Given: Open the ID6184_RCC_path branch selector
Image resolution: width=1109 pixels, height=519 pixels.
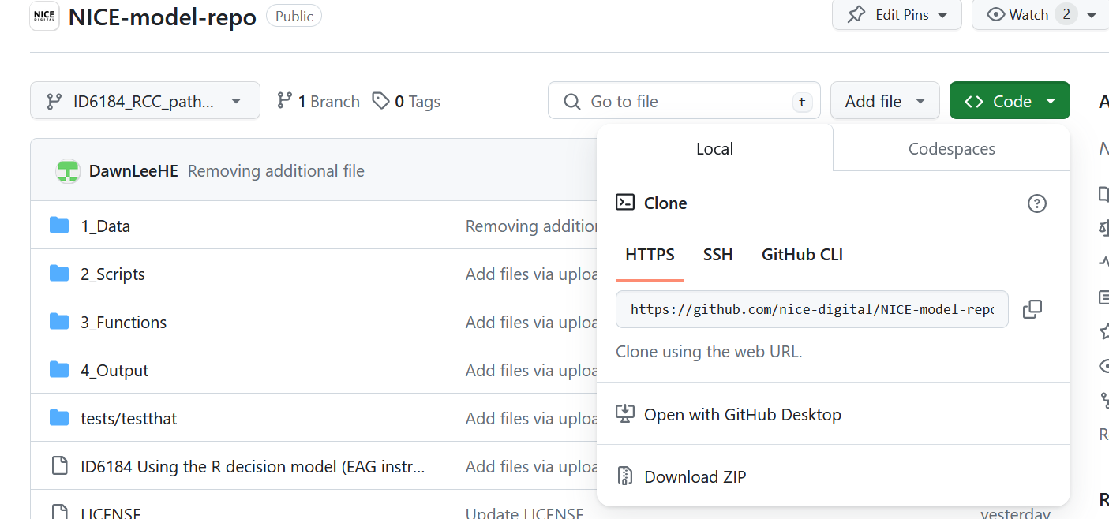Looking at the screenshot, I should pyautogui.click(x=145, y=101).
